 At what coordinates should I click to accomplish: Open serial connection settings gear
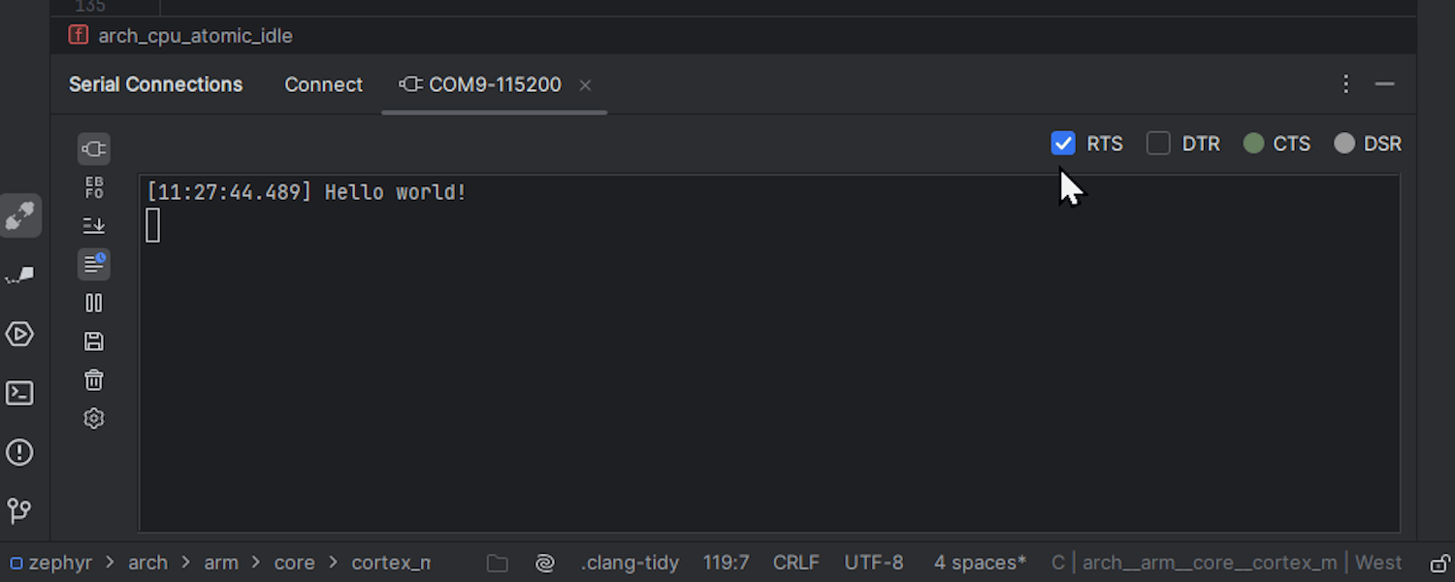click(x=94, y=419)
